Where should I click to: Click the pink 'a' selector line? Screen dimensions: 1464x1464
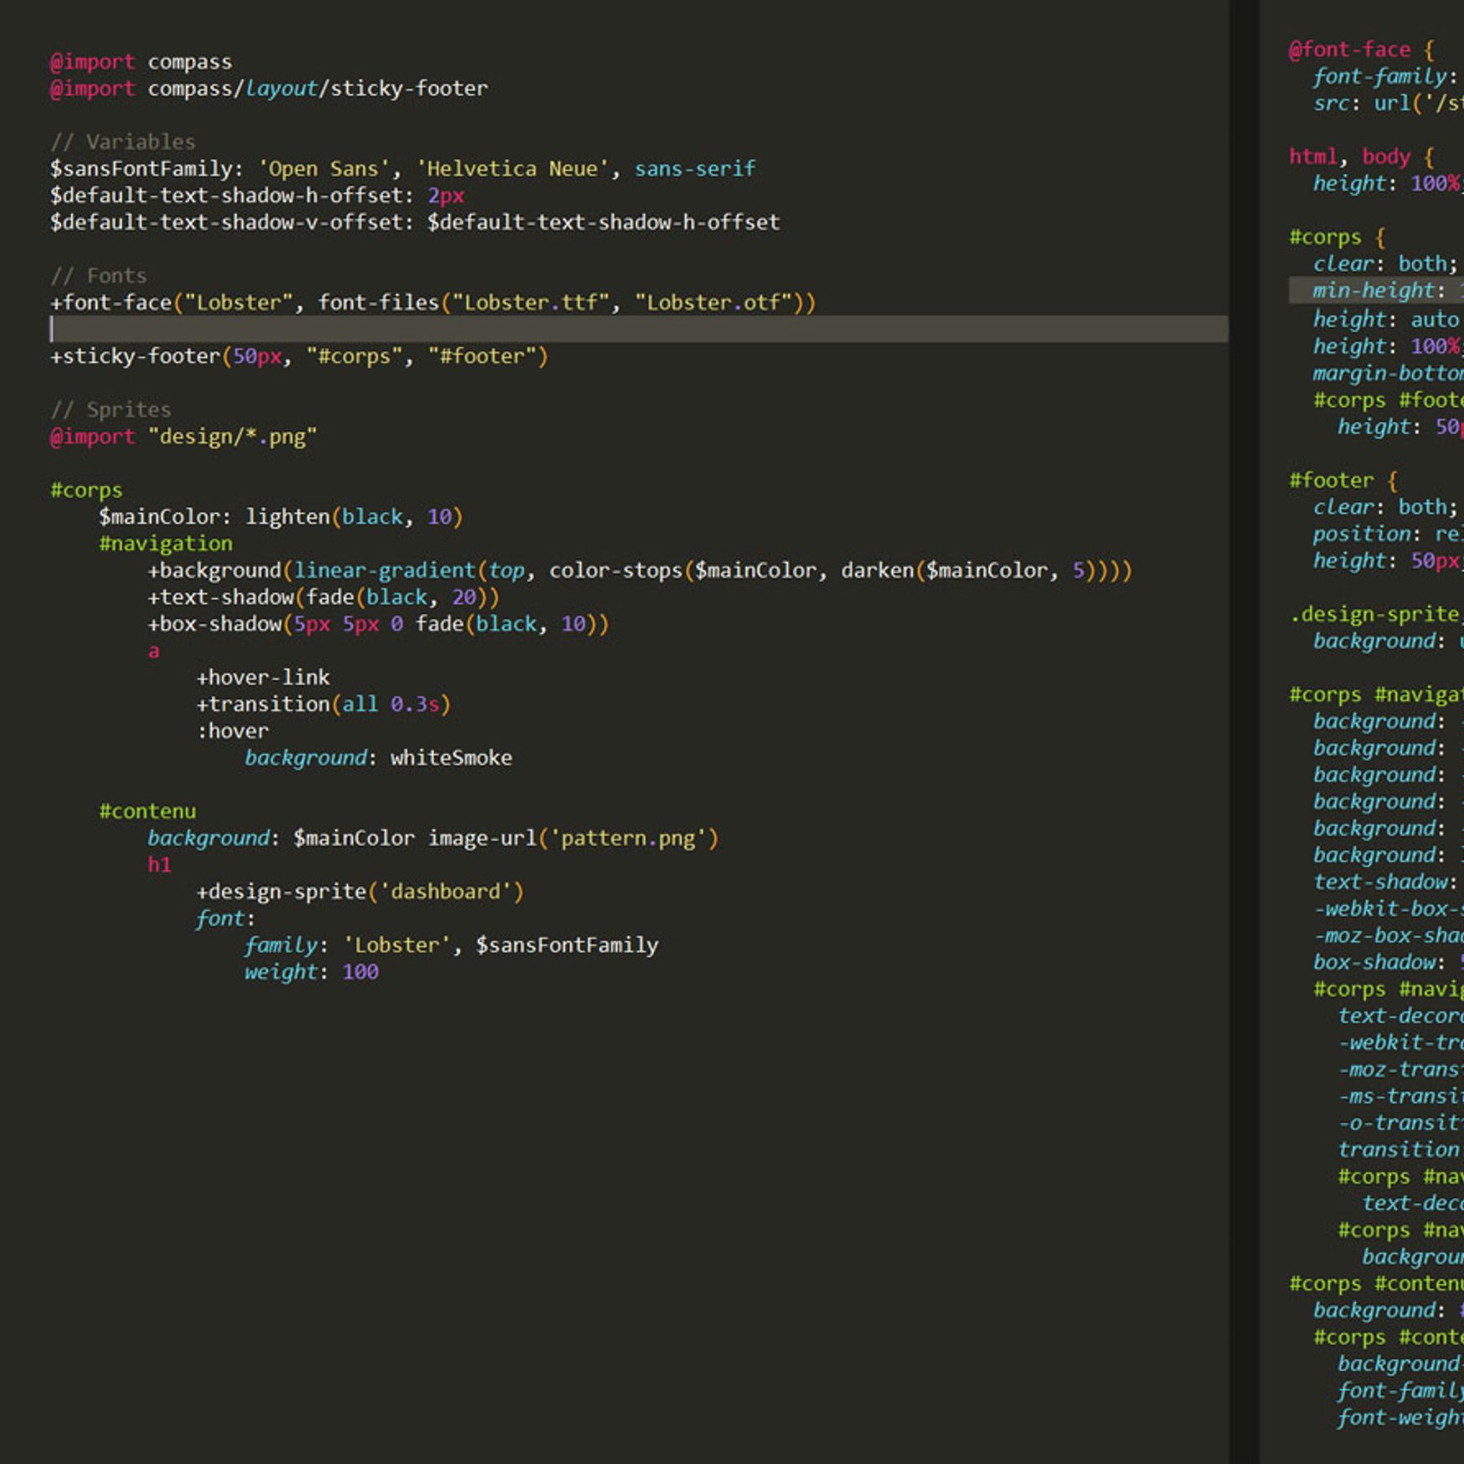153,651
